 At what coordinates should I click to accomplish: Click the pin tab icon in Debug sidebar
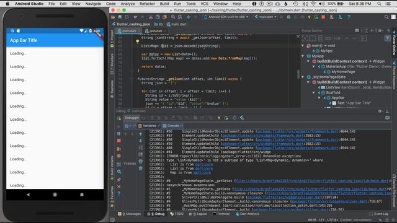tap(118, 179)
